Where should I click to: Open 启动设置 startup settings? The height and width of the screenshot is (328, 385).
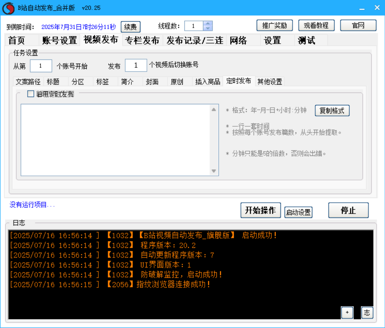[298, 212]
